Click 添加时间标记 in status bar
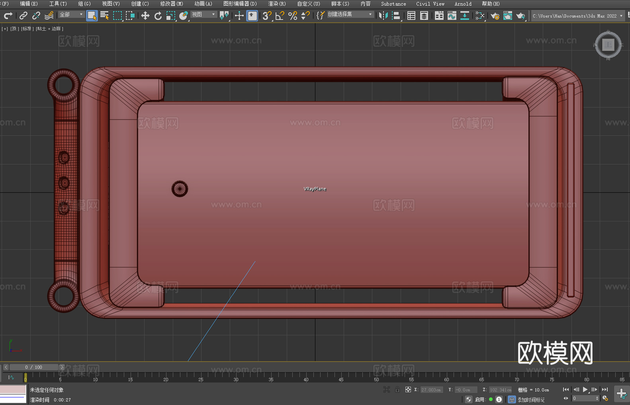This screenshot has height=405, width=630. pos(531,399)
